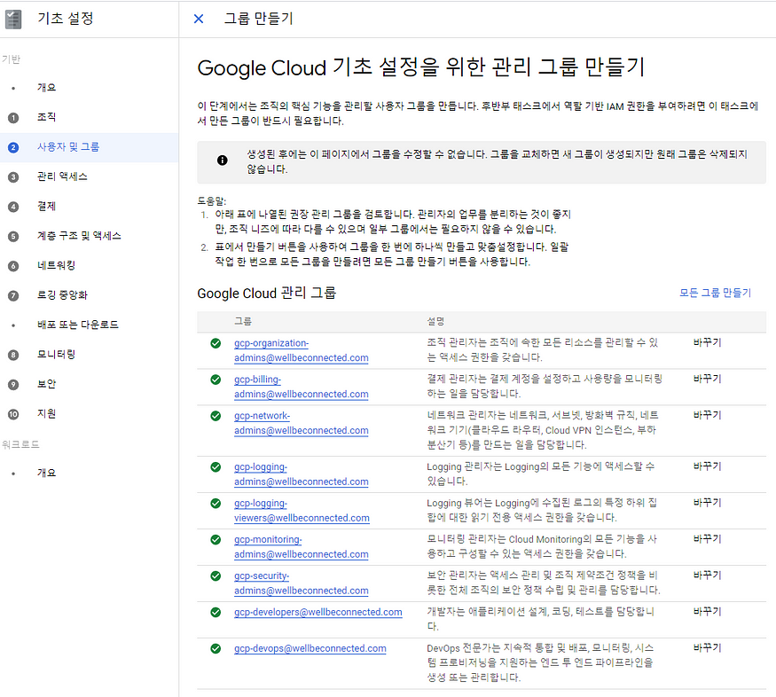Open the 모니터링 step

click(57, 355)
